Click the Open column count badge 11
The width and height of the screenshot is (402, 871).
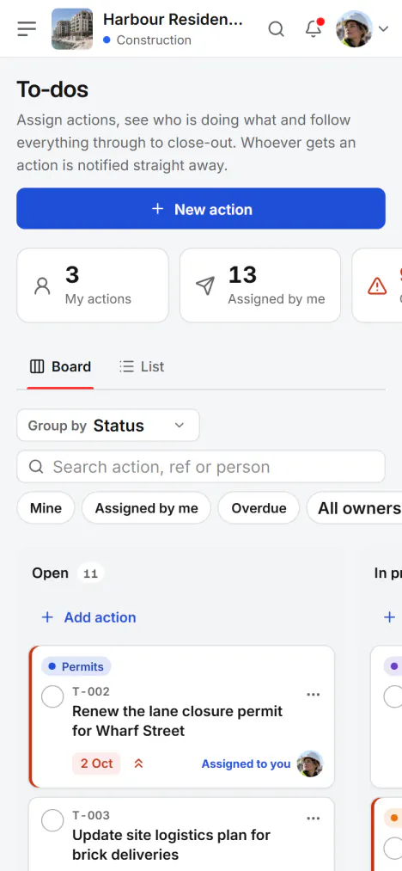pos(90,574)
